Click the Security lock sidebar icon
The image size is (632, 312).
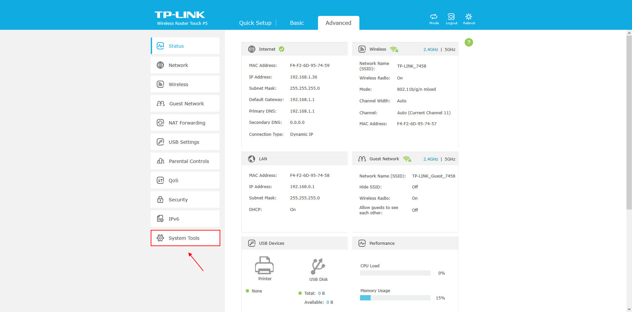pyautogui.click(x=160, y=199)
